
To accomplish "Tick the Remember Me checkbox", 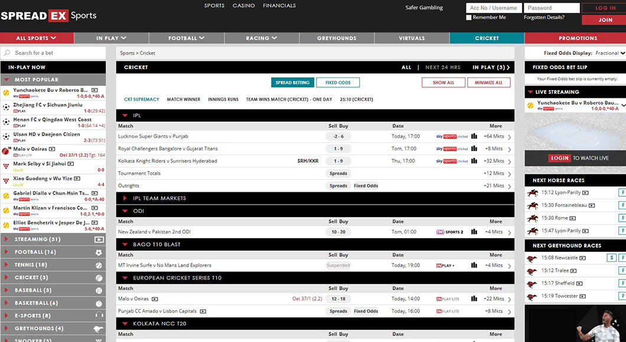I will tap(469, 18).
